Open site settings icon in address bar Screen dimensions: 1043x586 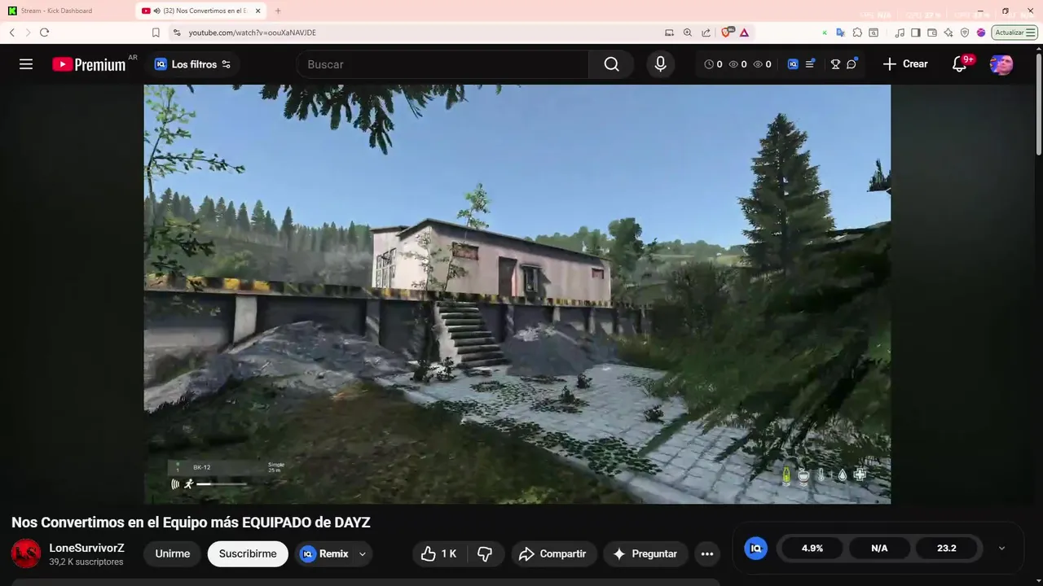click(x=177, y=33)
